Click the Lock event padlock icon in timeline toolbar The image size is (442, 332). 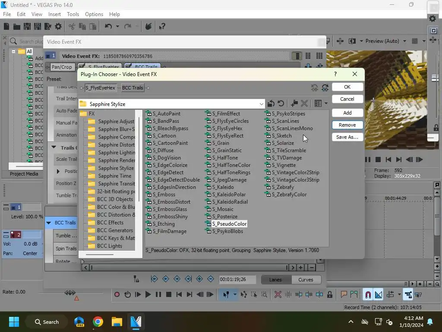(329, 294)
